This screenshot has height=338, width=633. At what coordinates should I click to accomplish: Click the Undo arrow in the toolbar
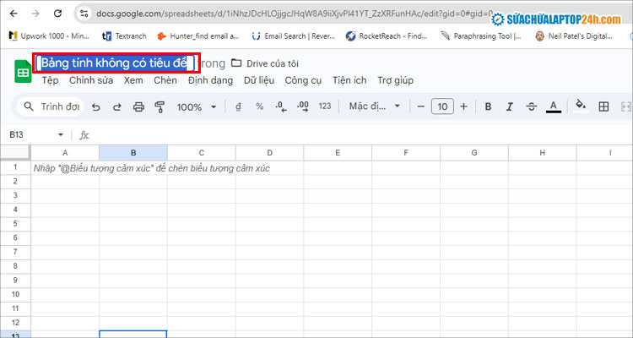click(x=95, y=106)
